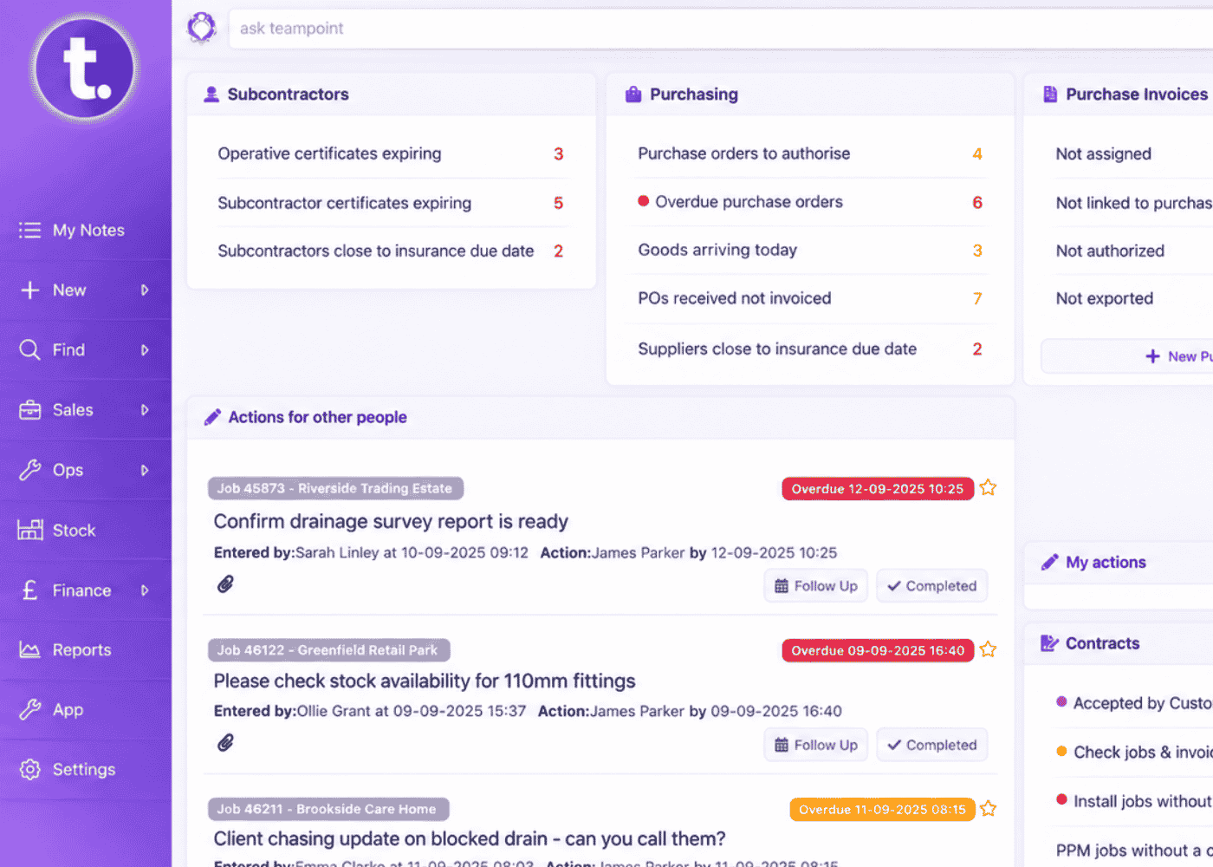
Task: Open attachment paperclip on Job 45873 action
Action: coord(225,584)
